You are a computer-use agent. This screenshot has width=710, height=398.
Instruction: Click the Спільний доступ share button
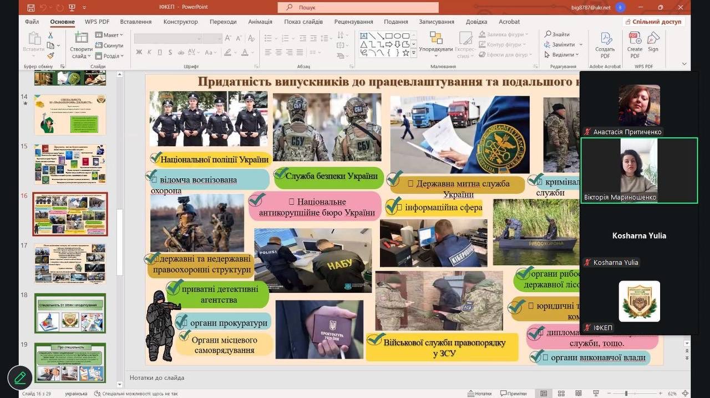[x=653, y=22]
